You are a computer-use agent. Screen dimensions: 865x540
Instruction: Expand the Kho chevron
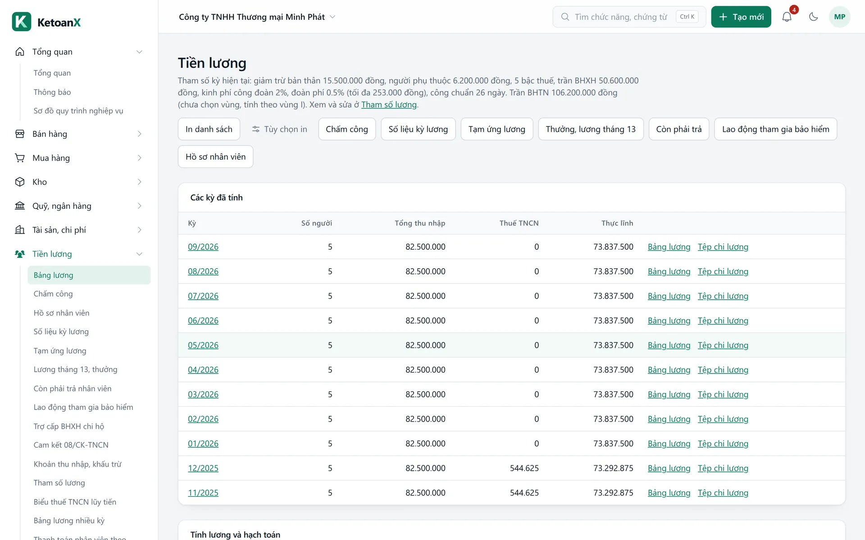pos(139,182)
